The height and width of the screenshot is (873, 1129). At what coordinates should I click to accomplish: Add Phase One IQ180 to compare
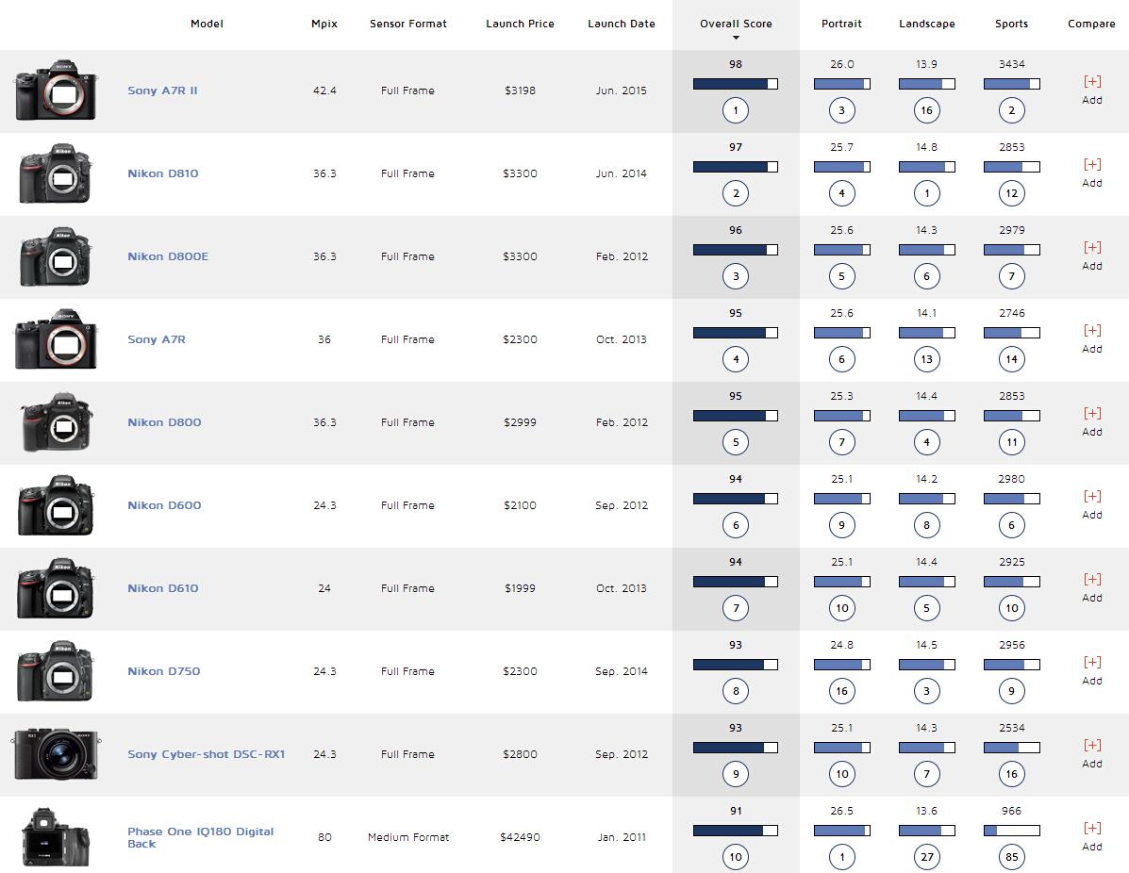click(1092, 837)
